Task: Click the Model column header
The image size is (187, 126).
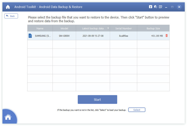Action: coord(64,28)
